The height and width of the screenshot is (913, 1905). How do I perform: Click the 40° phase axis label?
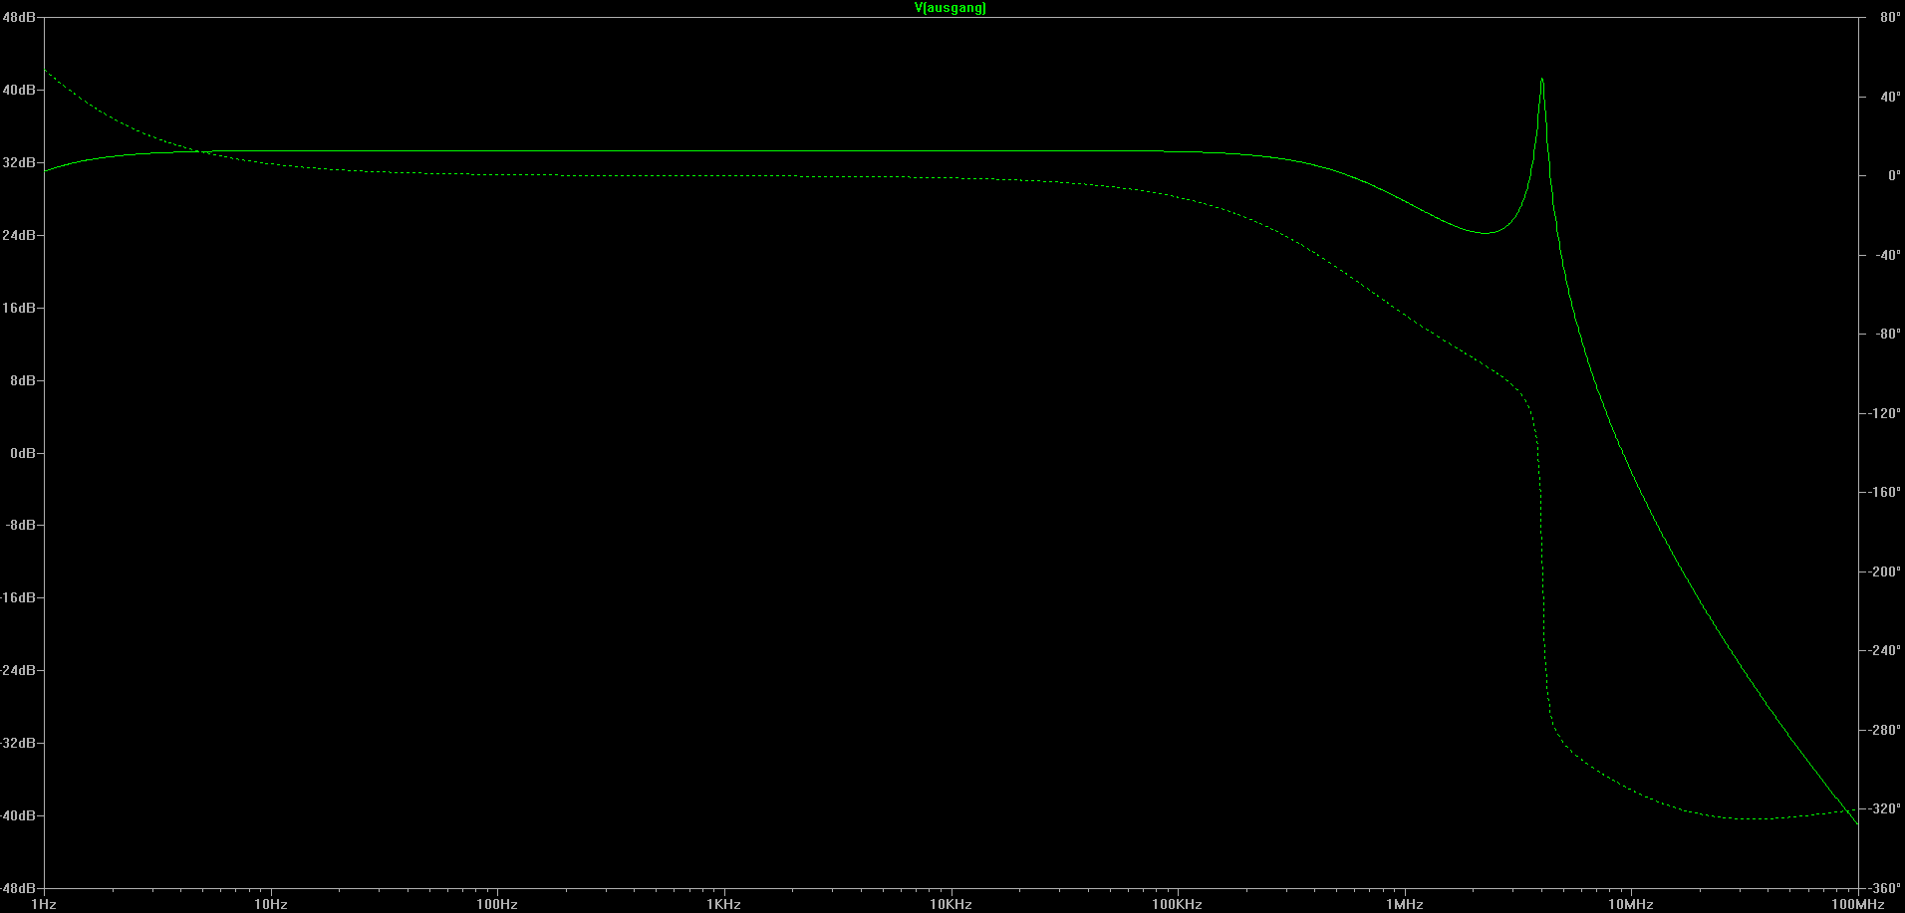click(1890, 97)
